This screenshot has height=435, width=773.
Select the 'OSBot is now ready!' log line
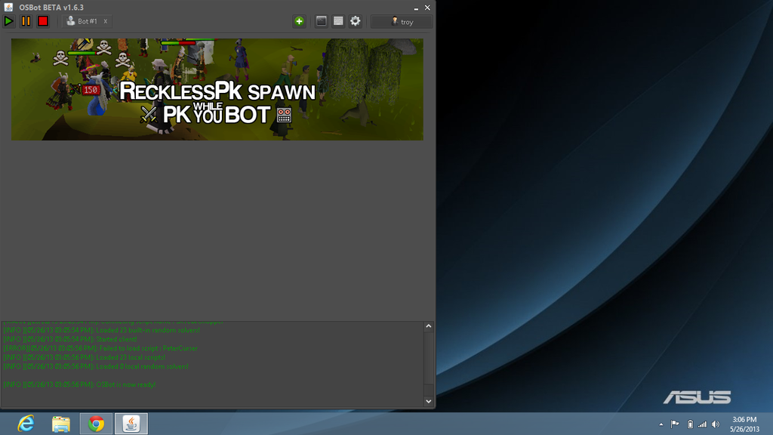point(79,384)
